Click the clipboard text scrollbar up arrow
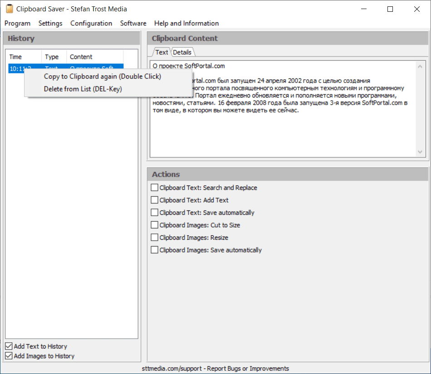The image size is (431, 374). [420, 67]
